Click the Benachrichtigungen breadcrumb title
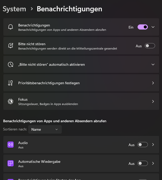Screen dimensions: 162x180 point(69,9)
